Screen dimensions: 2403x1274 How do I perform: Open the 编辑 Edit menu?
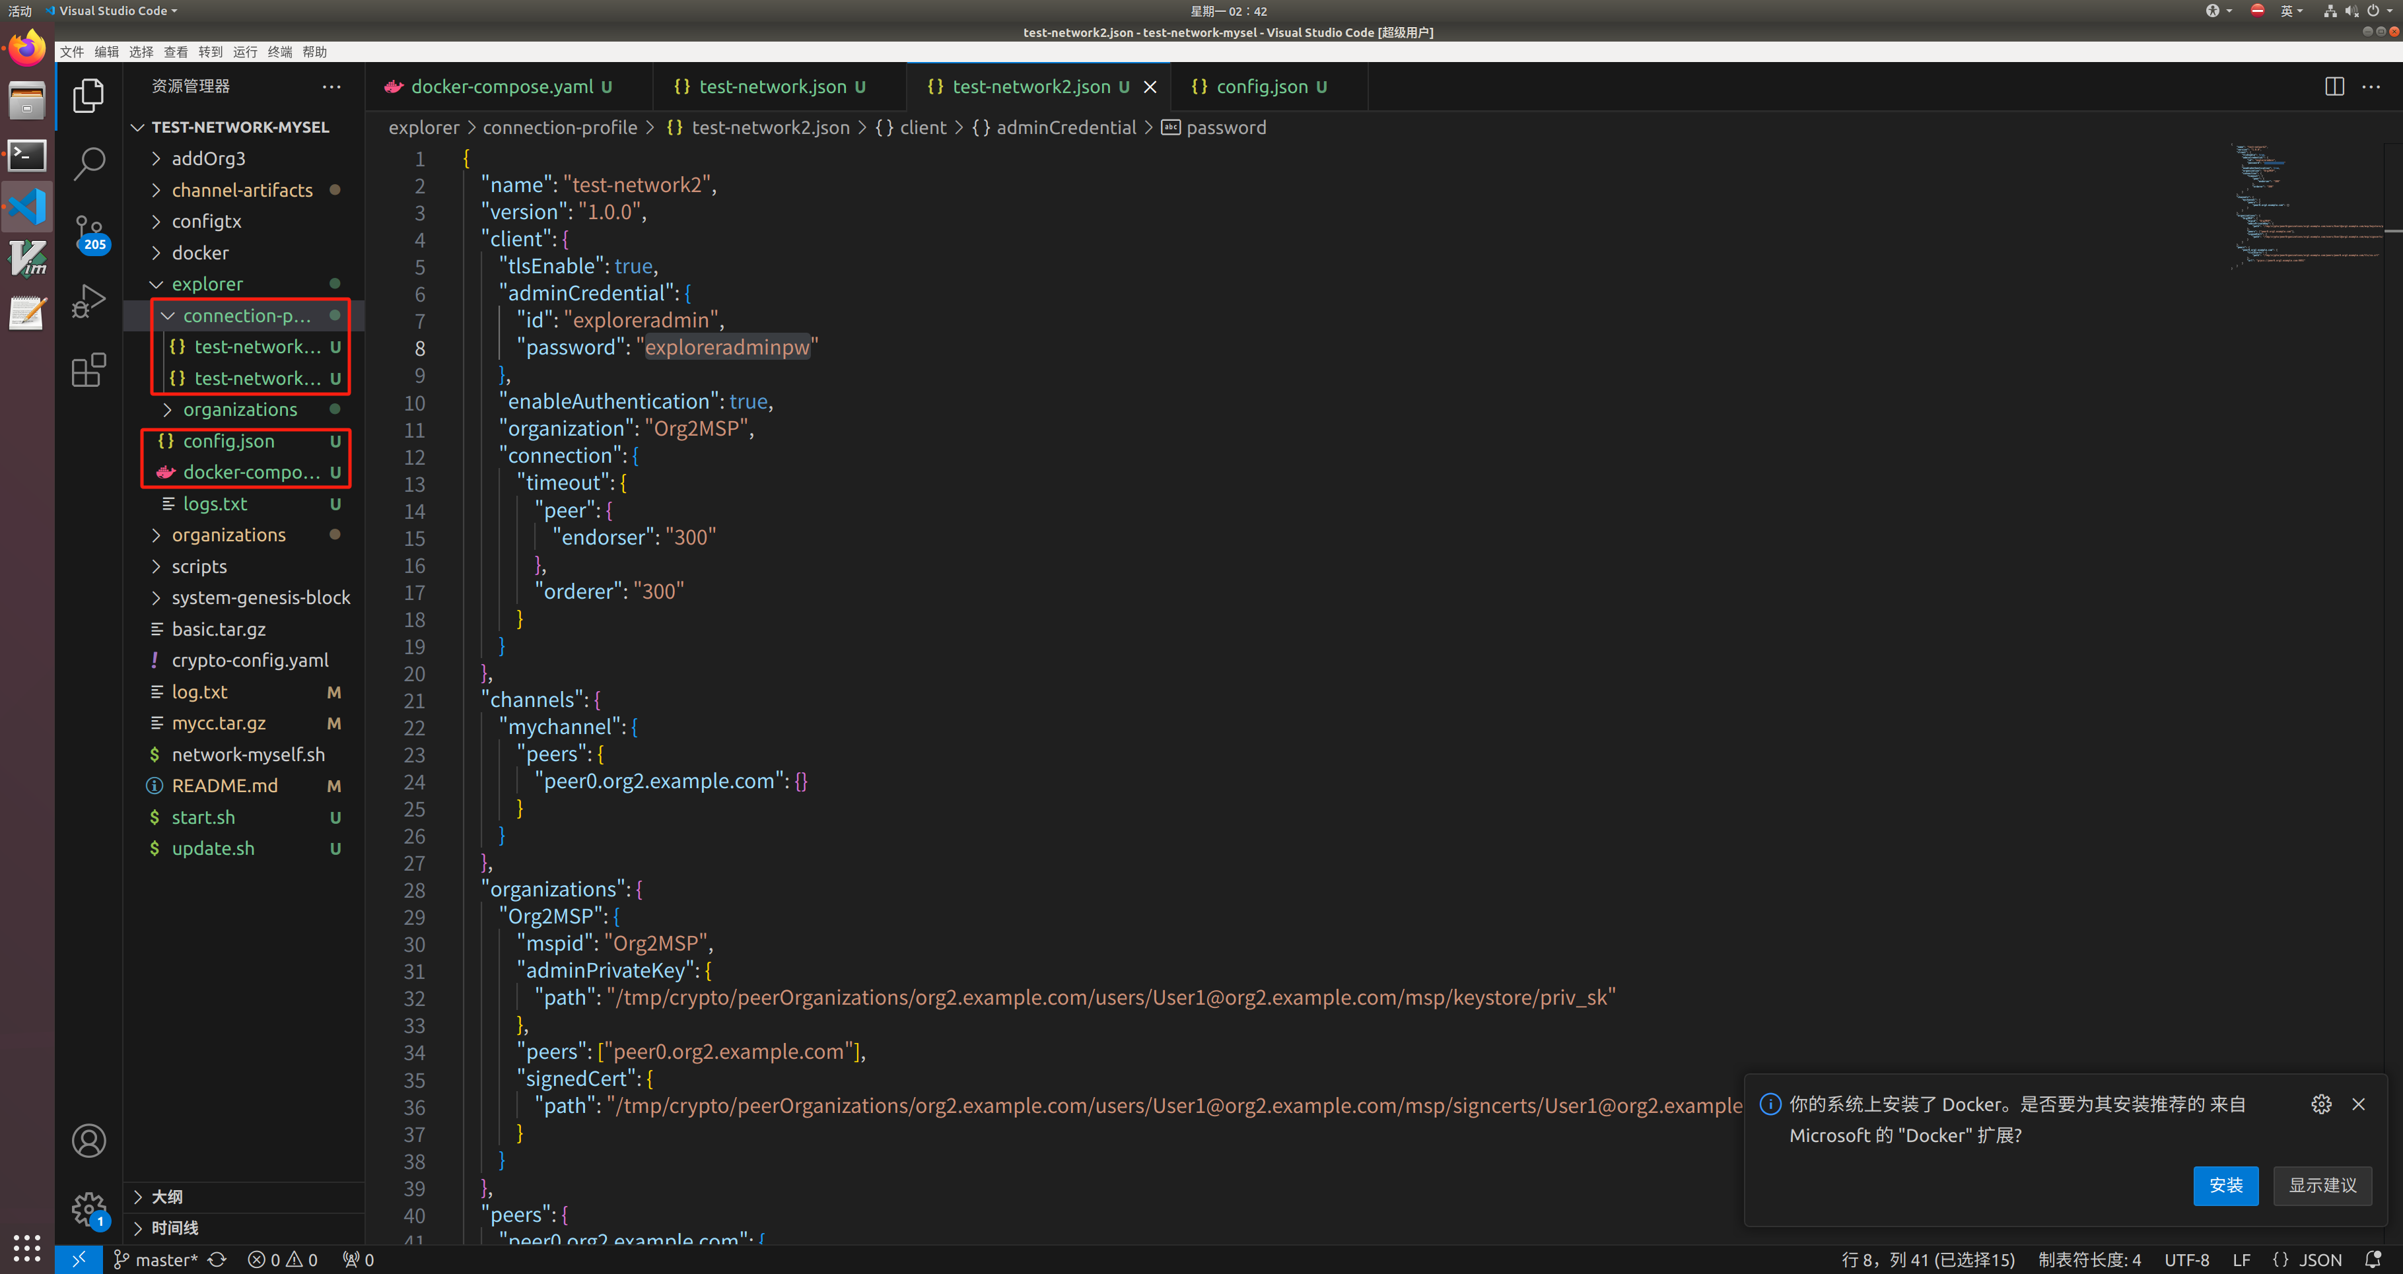(106, 52)
